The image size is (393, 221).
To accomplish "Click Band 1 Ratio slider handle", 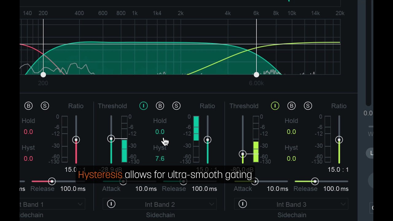I will coord(76,140).
